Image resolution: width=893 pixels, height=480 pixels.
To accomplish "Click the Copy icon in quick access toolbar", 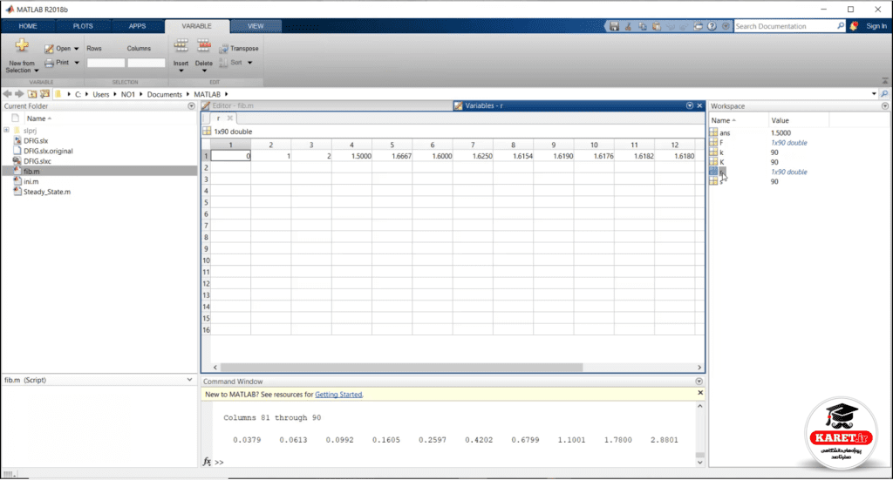I will 643,26.
